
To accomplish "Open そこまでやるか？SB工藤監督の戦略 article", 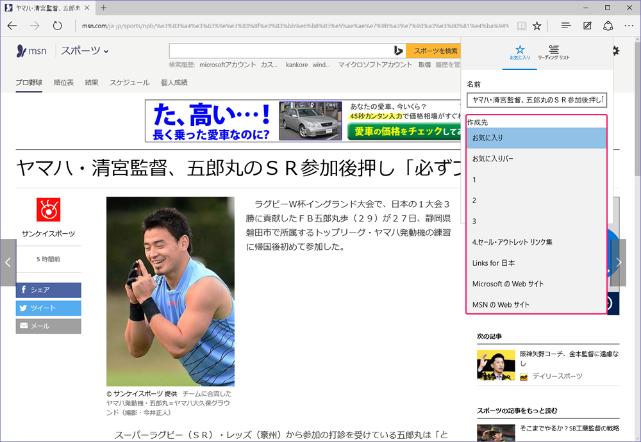I will click(569, 428).
